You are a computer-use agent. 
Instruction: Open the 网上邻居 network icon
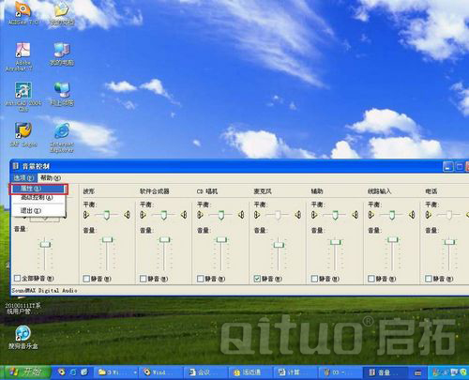pos(62,94)
